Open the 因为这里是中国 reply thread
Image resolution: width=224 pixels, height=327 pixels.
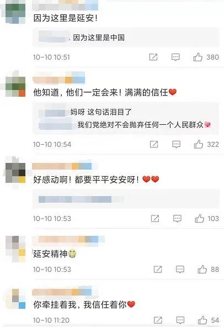click(126, 38)
